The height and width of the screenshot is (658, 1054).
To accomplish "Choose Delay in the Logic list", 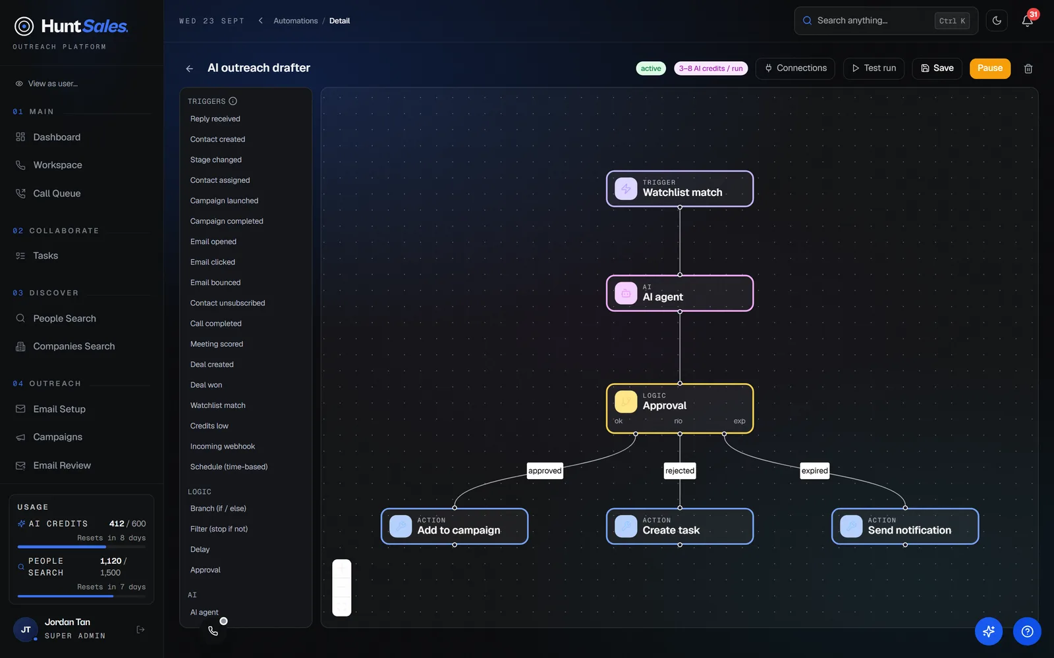I will tap(245, 549).
